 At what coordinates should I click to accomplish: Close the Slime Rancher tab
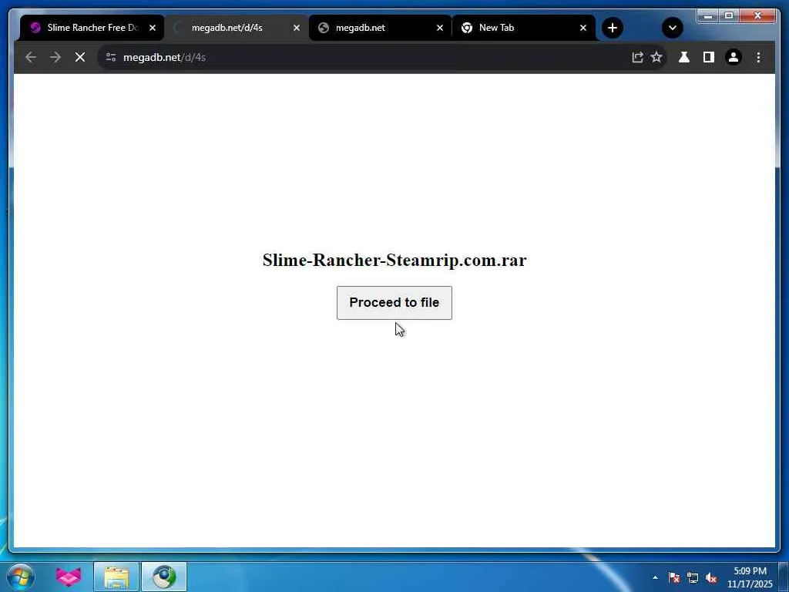pyautogui.click(x=153, y=28)
